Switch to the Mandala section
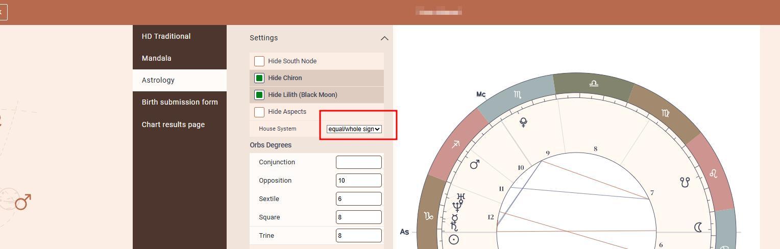780x249 pixels. click(157, 58)
